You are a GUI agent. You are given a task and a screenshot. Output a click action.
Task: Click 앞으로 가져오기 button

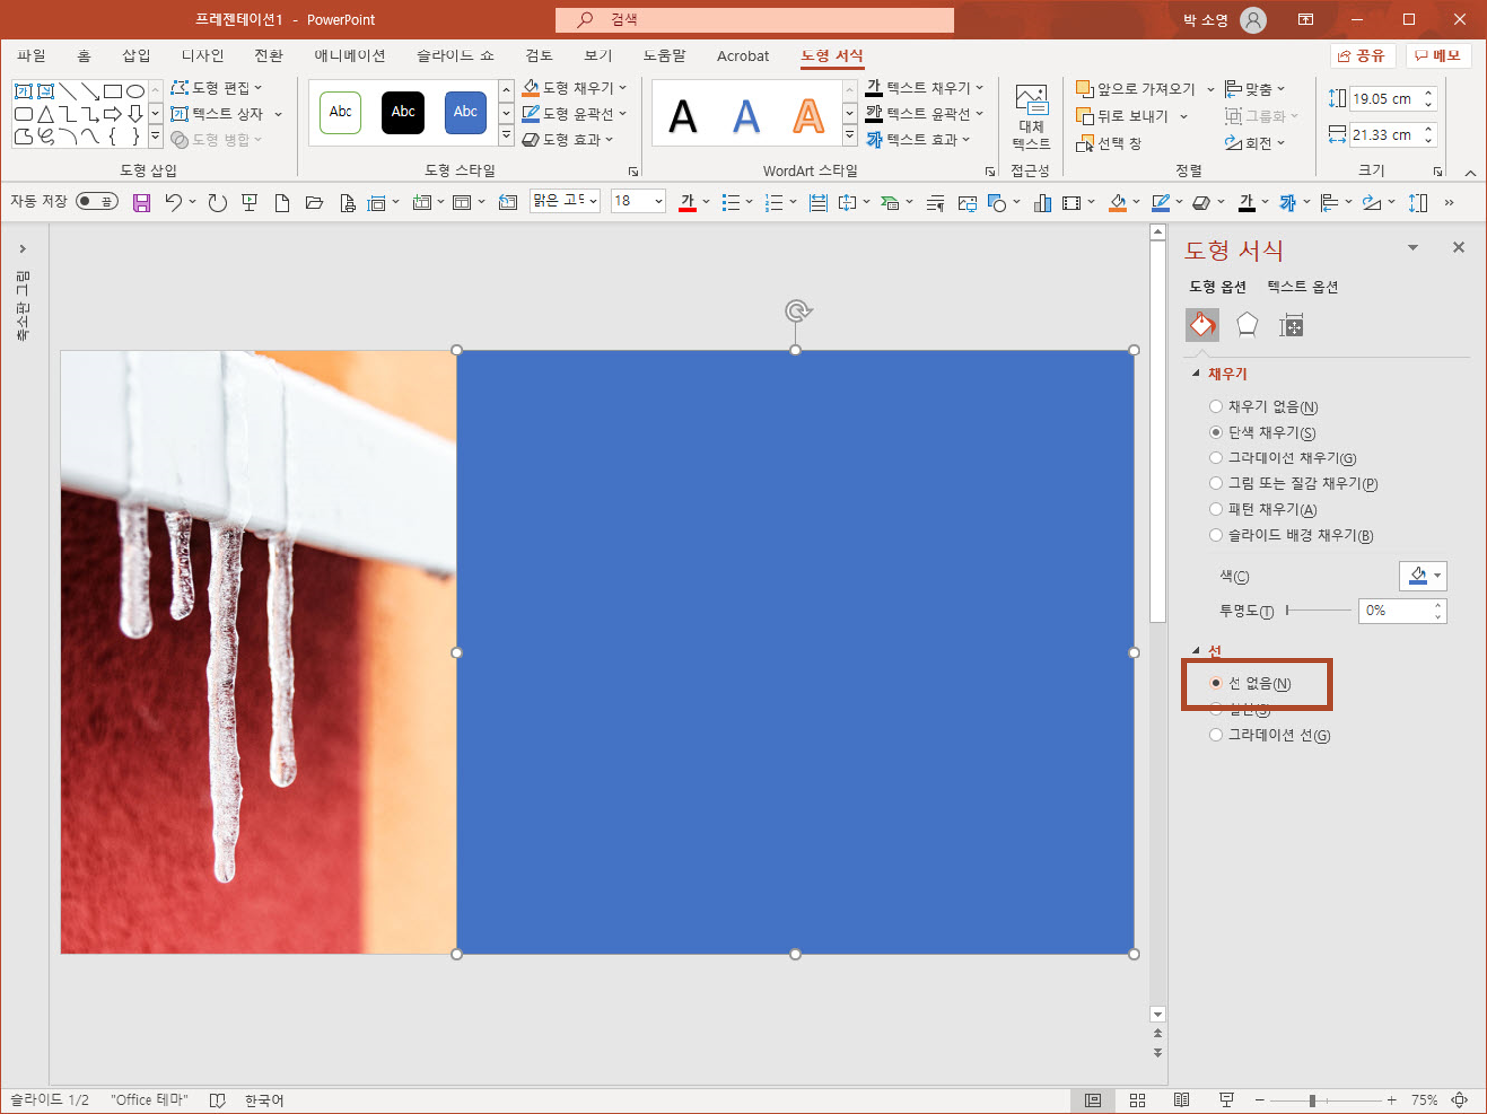[x=1136, y=89]
